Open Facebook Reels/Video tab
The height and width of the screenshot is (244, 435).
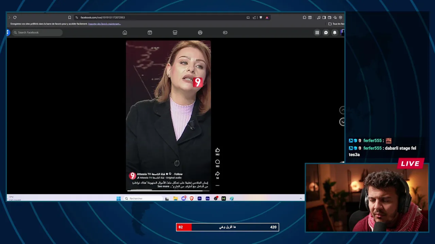pos(150,33)
